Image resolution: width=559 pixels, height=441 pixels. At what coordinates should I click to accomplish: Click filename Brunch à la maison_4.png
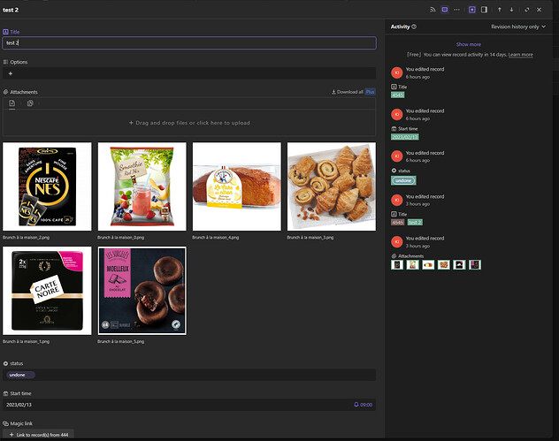(x=216, y=238)
